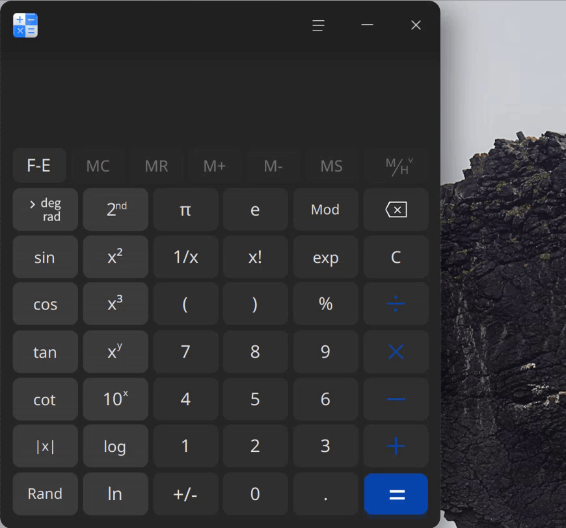This screenshot has height=528, width=566.
Task: Click the tan function button
Action: [x=45, y=352]
